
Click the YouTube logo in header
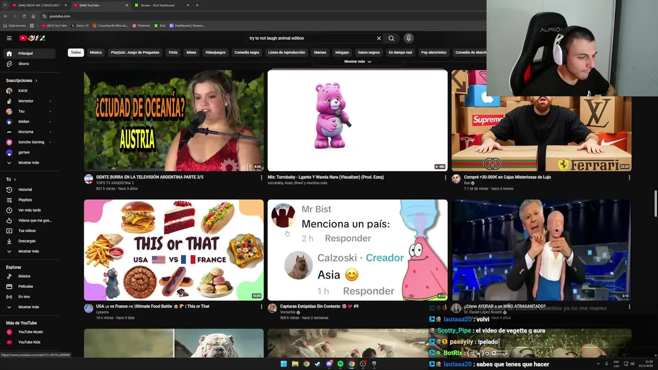(x=32, y=38)
